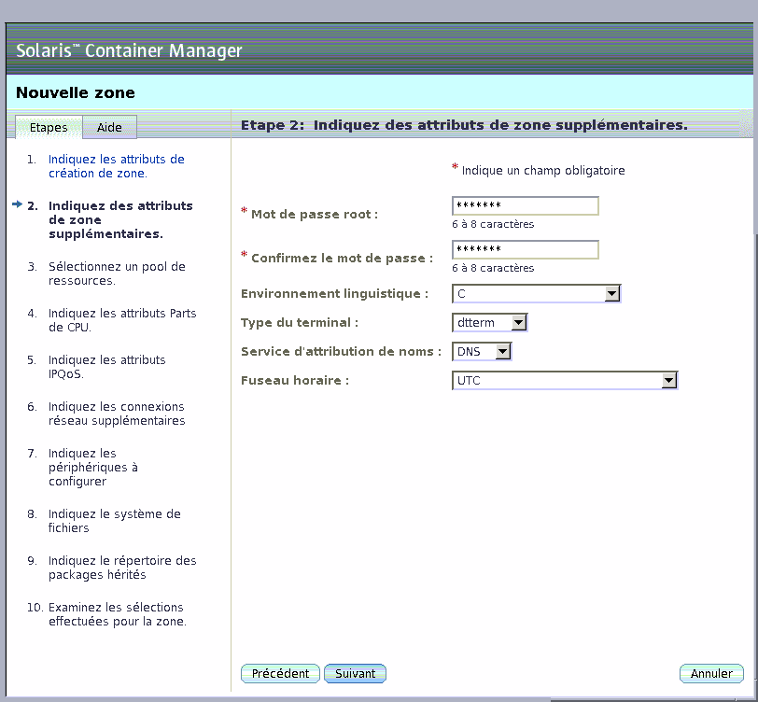Click the Confirmez le mot de passe label
Viewport: 758px width, 702px height.
coord(342,259)
